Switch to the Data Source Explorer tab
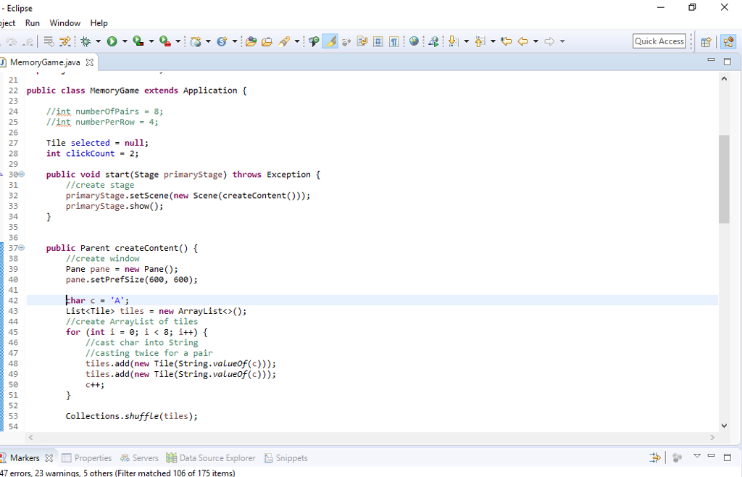The height and width of the screenshot is (477, 742). click(211, 458)
